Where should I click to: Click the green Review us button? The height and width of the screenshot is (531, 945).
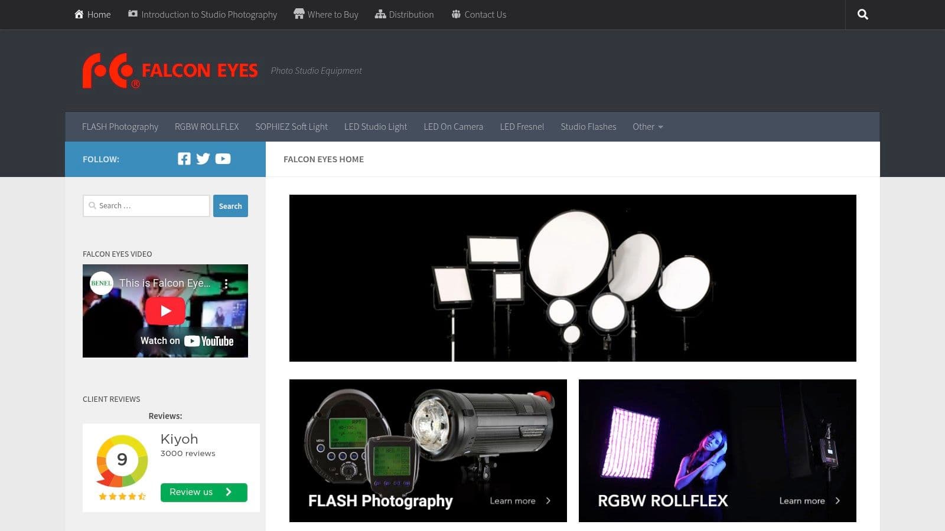[x=203, y=491]
